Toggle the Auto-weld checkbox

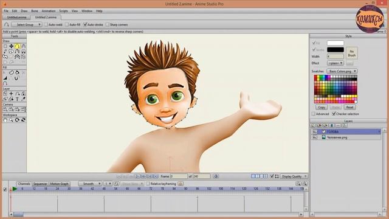tap(46, 24)
